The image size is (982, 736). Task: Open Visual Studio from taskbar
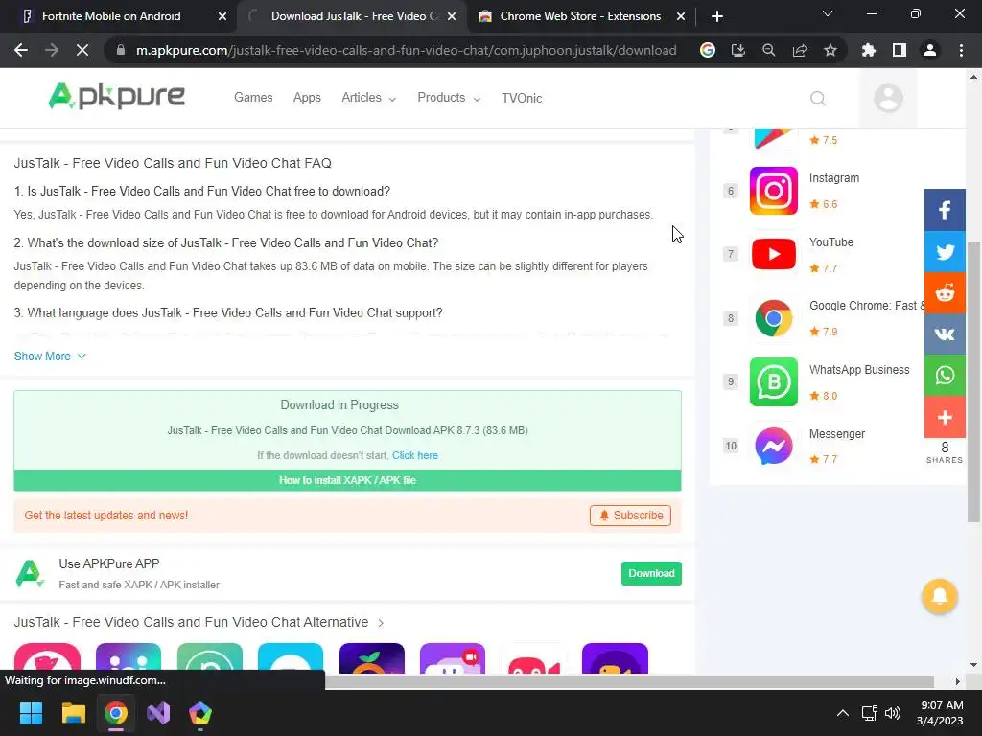coord(158,713)
